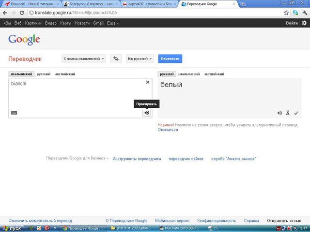Open the Chrome wrench menu
Viewport: 310px width, 232px height.
coord(305,13)
